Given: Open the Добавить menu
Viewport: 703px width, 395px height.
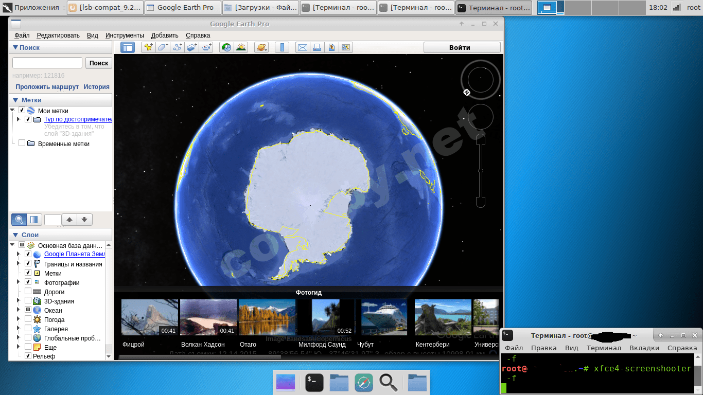Looking at the screenshot, I should click(165, 35).
